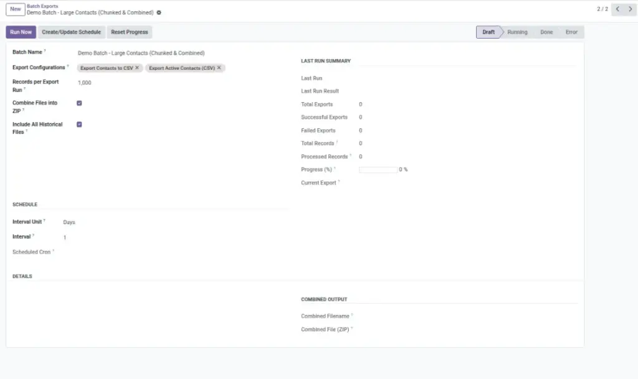
Task: Edit the Batch Name field
Action: (141, 54)
